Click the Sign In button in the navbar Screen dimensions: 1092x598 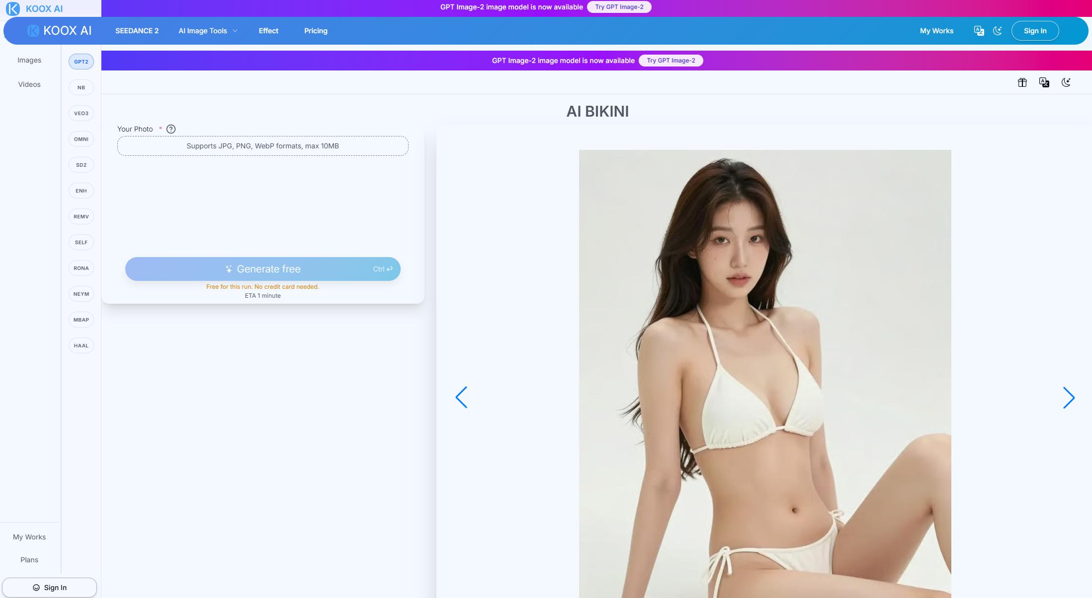(x=1035, y=31)
